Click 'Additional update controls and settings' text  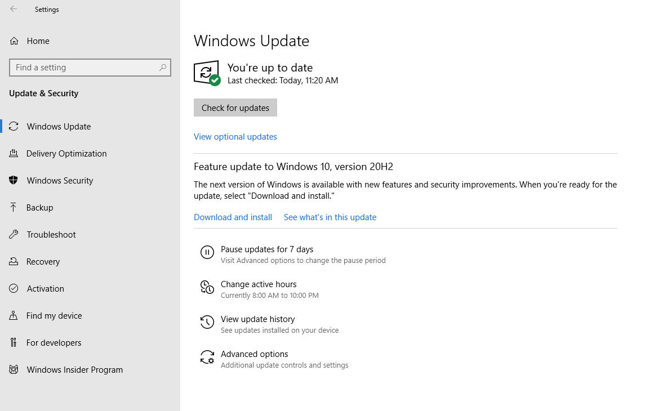284,365
